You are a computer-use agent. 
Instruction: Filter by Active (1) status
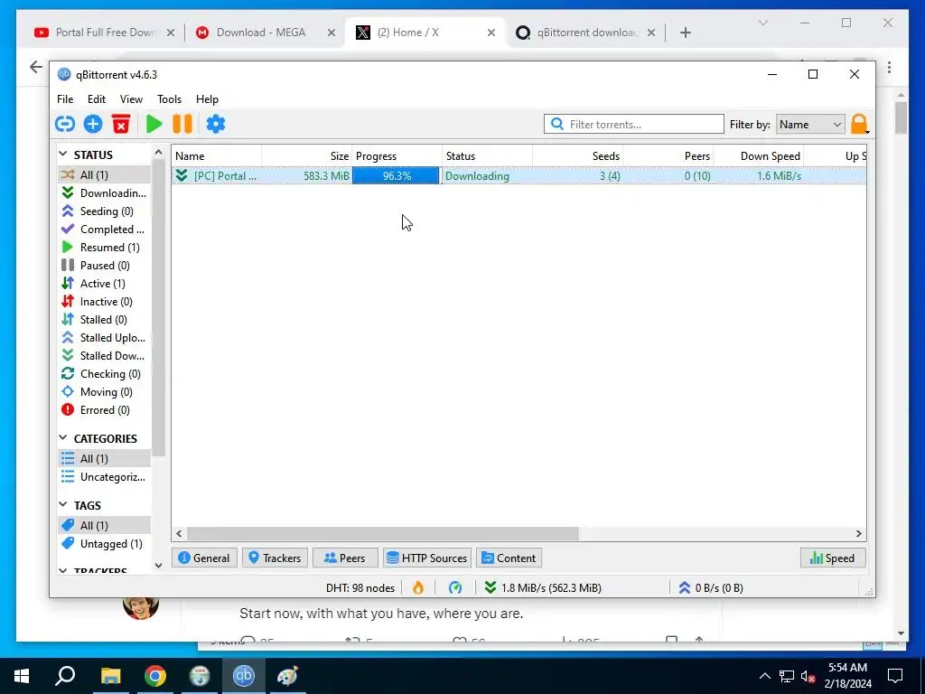click(x=105, y=283)
